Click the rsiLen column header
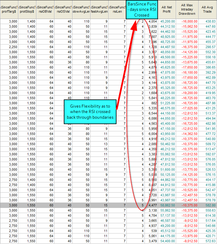217x244 pixels. [x=117, y=9]
